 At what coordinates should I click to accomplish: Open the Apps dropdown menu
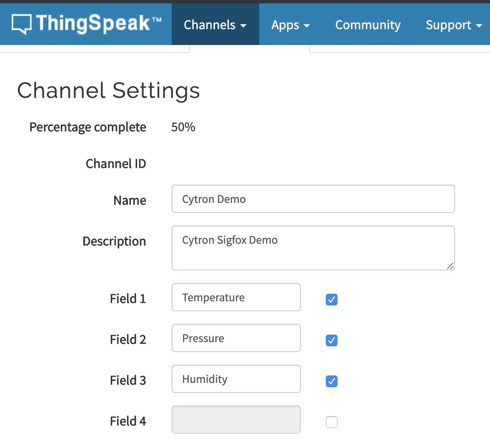click(290, 25)
